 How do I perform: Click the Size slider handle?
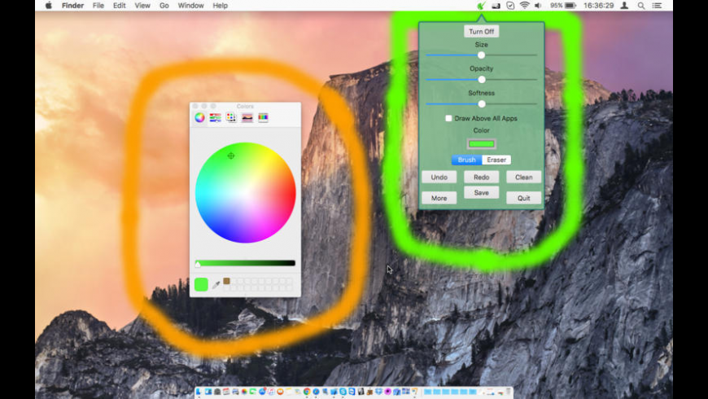tap(481, 55)
